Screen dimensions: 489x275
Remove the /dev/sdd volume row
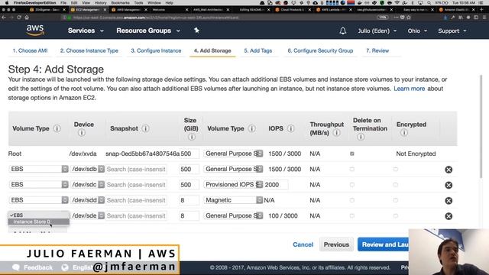(449, 200)
